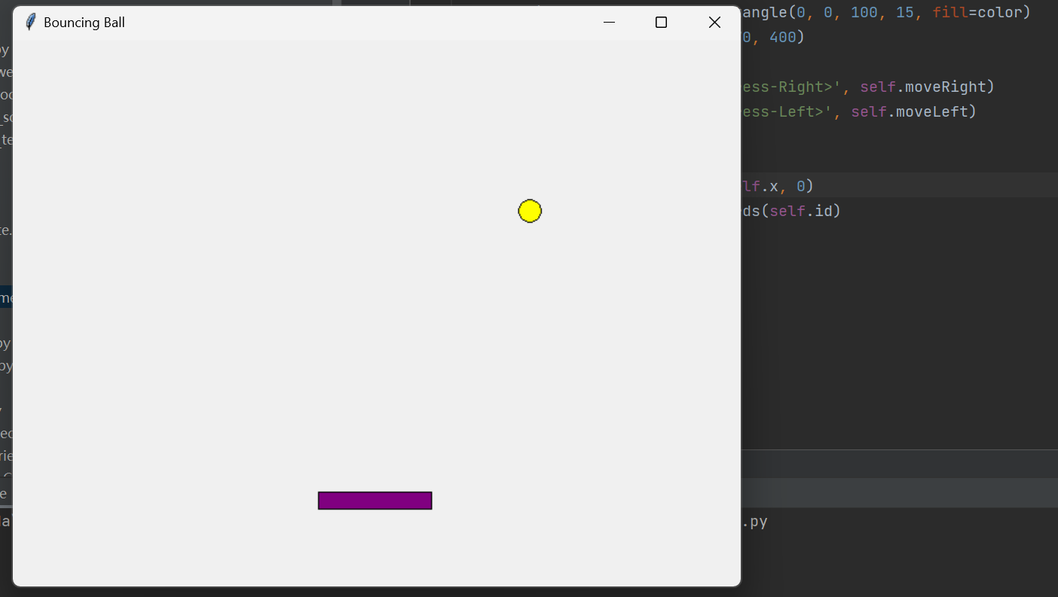
Task: Minimize the Bouncing Ball window
Action: [x=608, y=23]
